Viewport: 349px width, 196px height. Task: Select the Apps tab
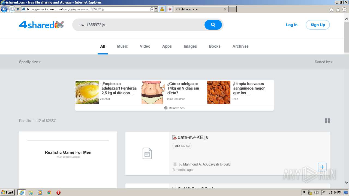pos(167,47)
